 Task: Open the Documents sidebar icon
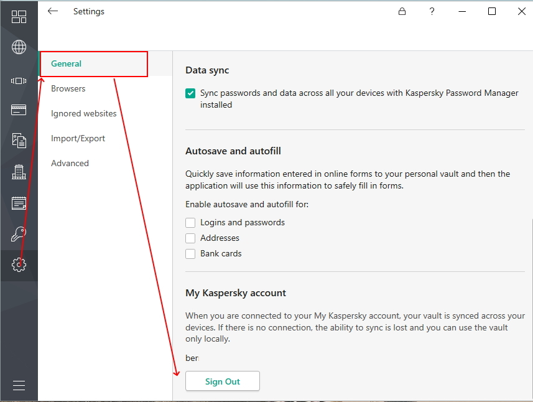[x=19, y=141]
